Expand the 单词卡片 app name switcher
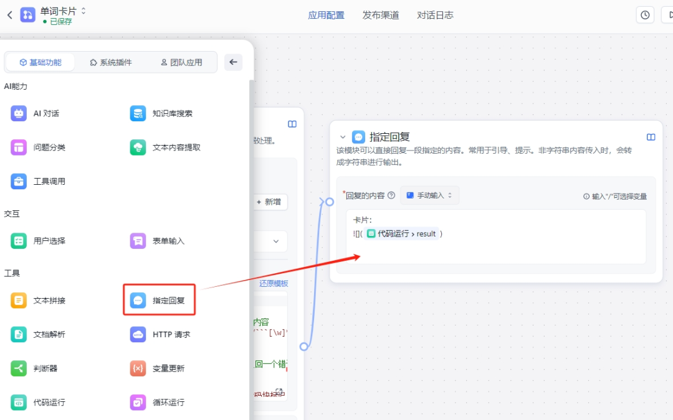Image resolution: width=673 pixels, height=420 pixels. tap(84, 11)
